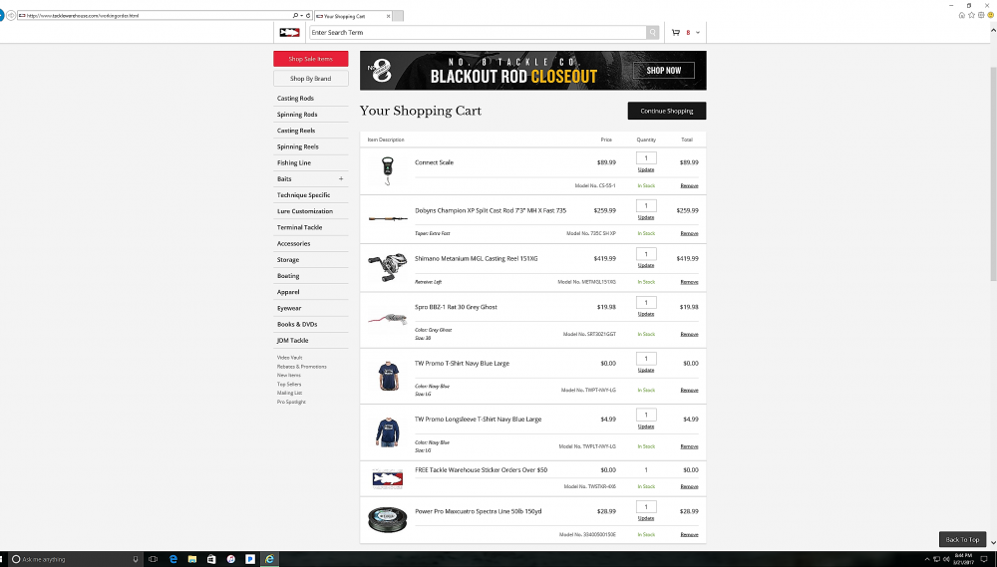Update the Connect Scale quantity
This screenshot has width=997, height=567.
click(x=646, y=169)
